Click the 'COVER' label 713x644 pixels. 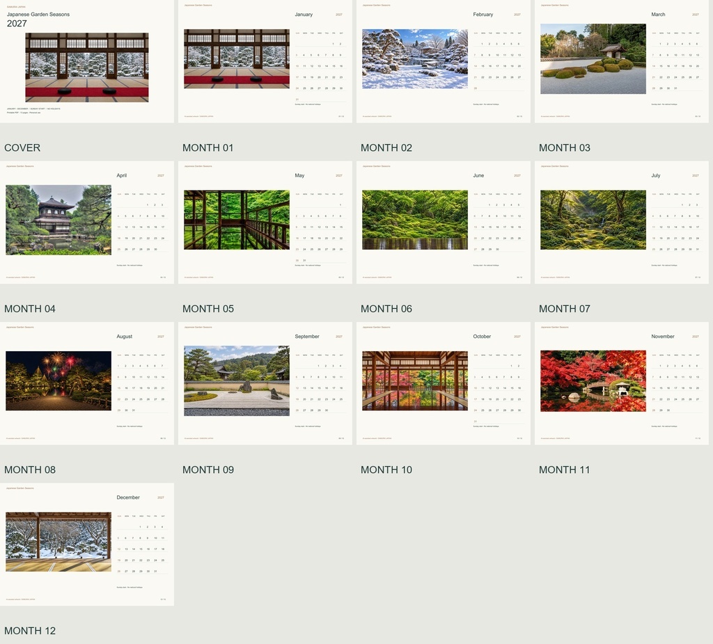[22, 147]
